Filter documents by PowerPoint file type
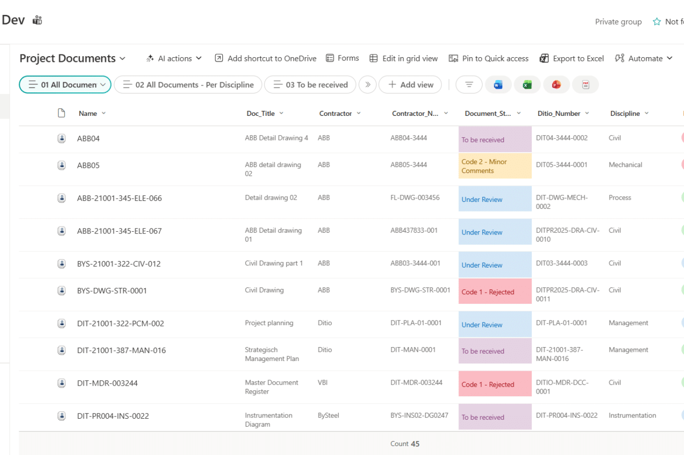 pos(556,84)
